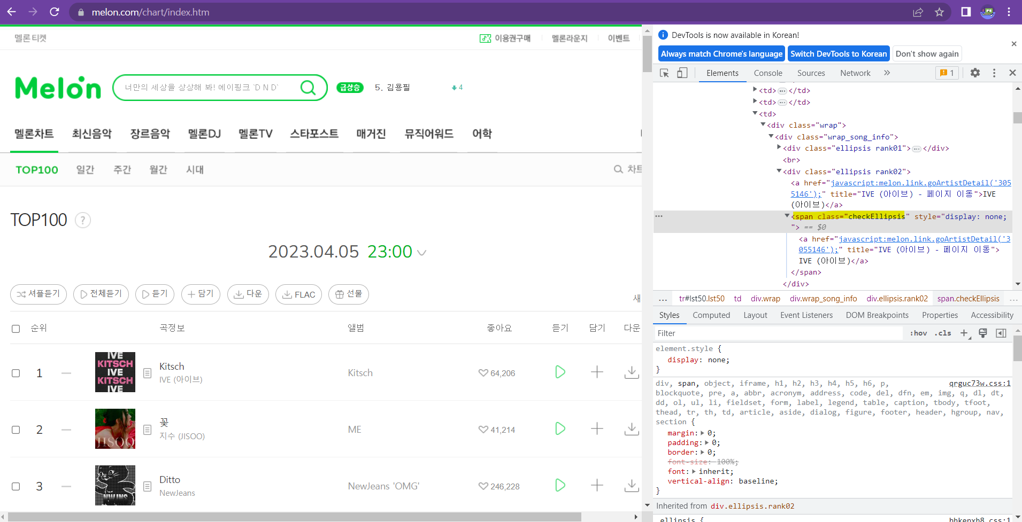Reload the page with the refresh icon
Image resolution: width=1022 pixels, height=522 pixels.
(x=55, y=12)
